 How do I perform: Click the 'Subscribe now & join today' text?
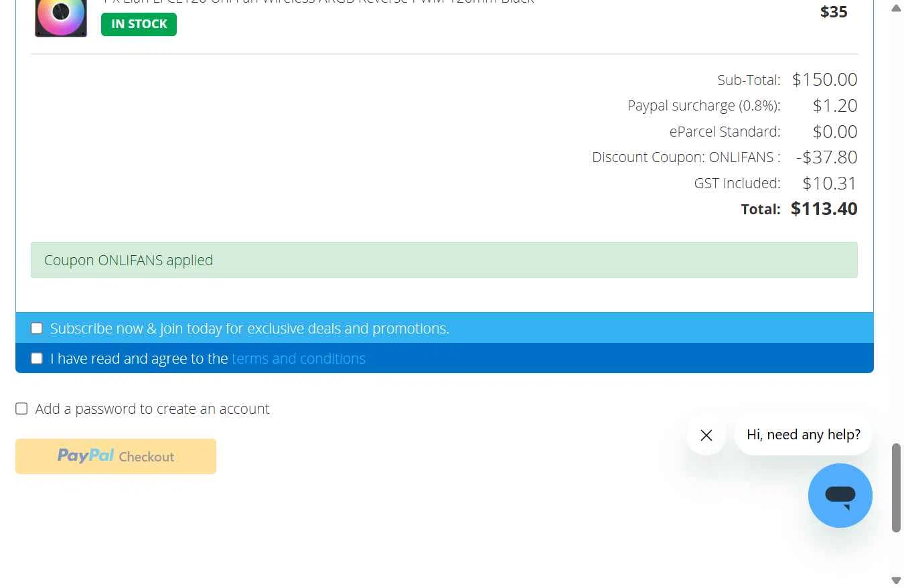(250, 328)
